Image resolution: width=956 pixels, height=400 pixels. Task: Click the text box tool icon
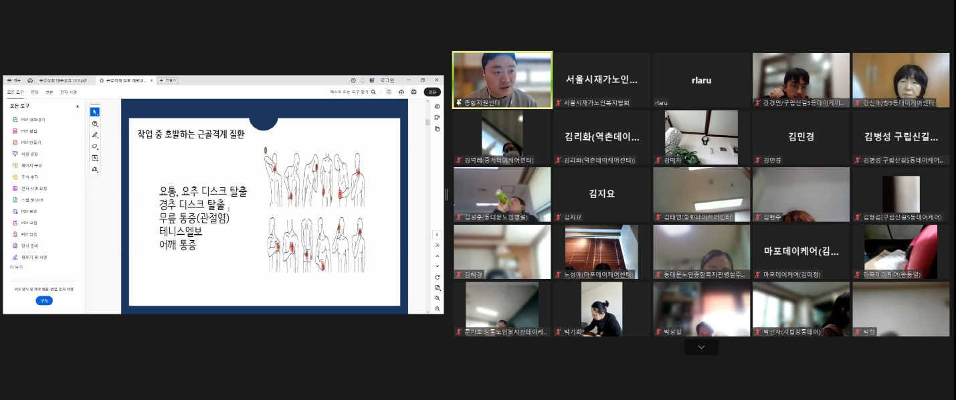click(94, 158)
